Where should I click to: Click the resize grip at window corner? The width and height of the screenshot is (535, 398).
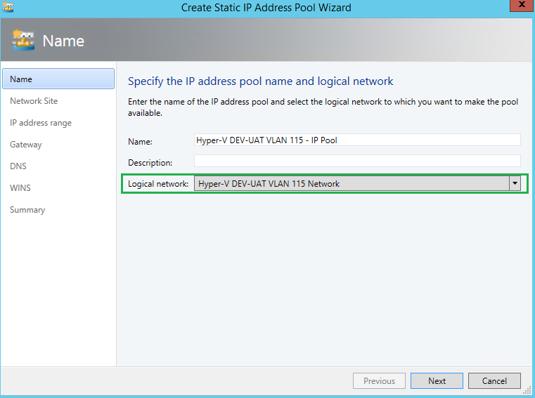click(x=528, y=390)
